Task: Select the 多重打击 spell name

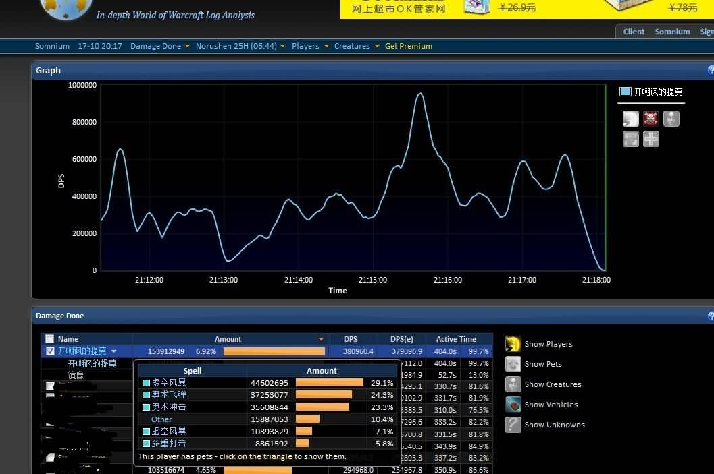Action: (168, 443)
